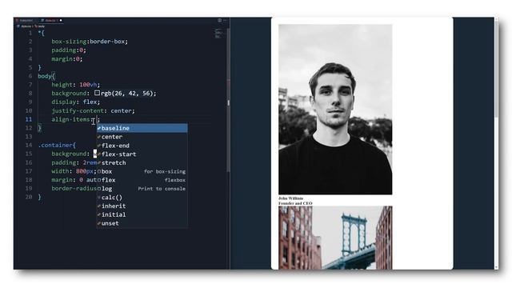Viewport: 512px width, 288px height.
Task: Click line number 1 in the gutter
Action: coord(30,33)
